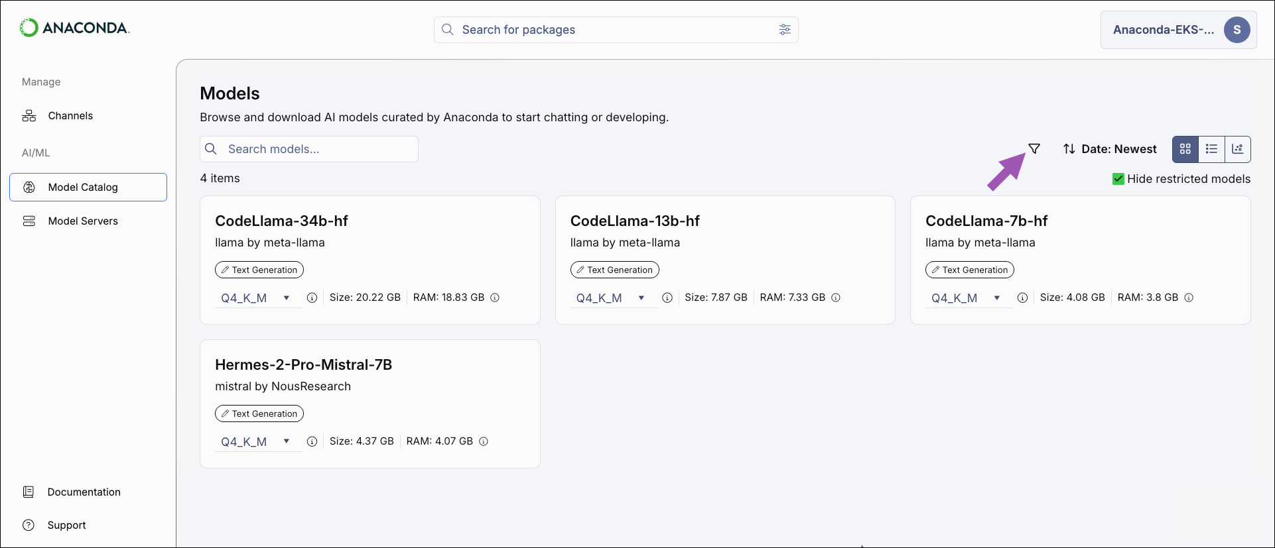Click quantization info icon on CodeLlama-13b-hf
Viewport: 1275px width, 548px height.
667,298
